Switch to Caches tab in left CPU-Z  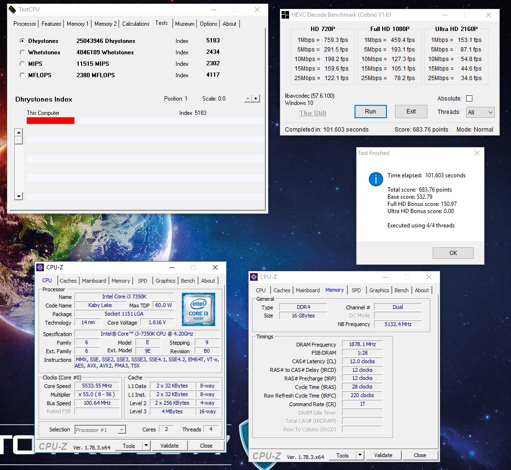(68, 281)
